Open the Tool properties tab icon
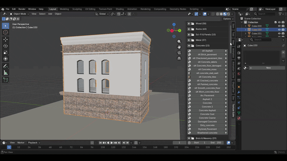Viewport: 287px width, 161px height. coord(239,47)
